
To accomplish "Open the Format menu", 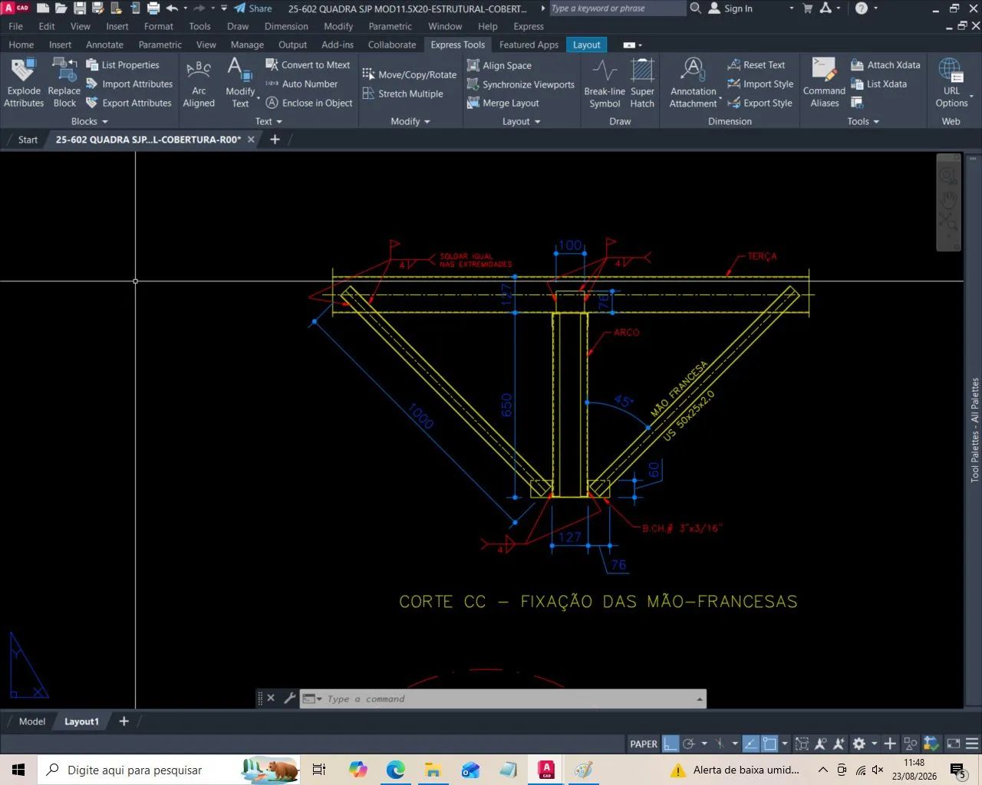I will 159,26.
